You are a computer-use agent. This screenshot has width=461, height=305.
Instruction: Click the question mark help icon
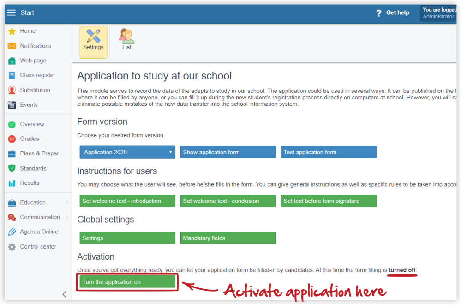coord(379,13)
